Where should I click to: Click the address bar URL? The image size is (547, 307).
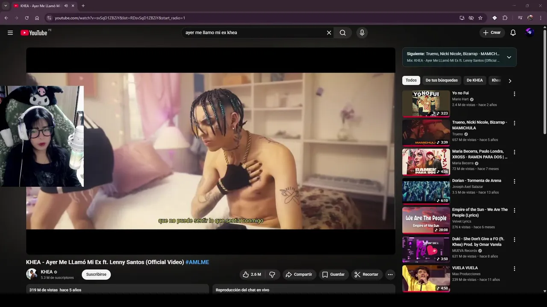[x=120, y=18]
